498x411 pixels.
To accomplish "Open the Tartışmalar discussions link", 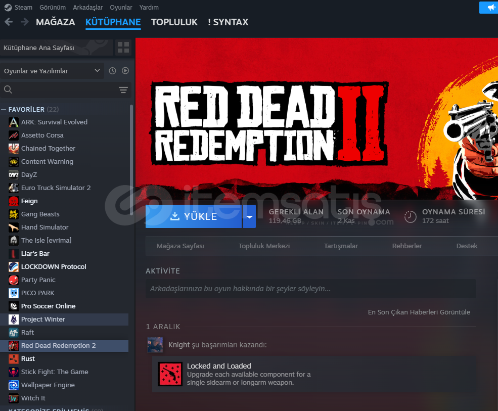I will 341,246.
